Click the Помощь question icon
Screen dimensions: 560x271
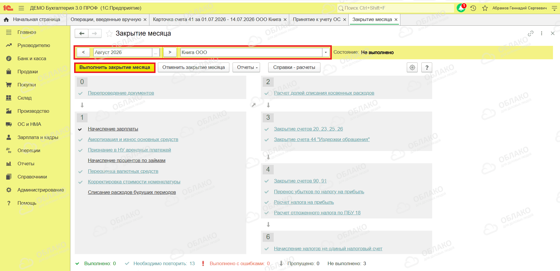pyautogui.click(x=9, y=203)
